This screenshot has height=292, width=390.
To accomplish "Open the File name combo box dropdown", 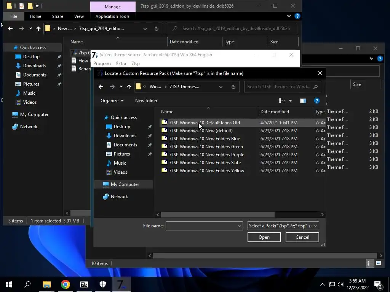I will pos(239,226).
